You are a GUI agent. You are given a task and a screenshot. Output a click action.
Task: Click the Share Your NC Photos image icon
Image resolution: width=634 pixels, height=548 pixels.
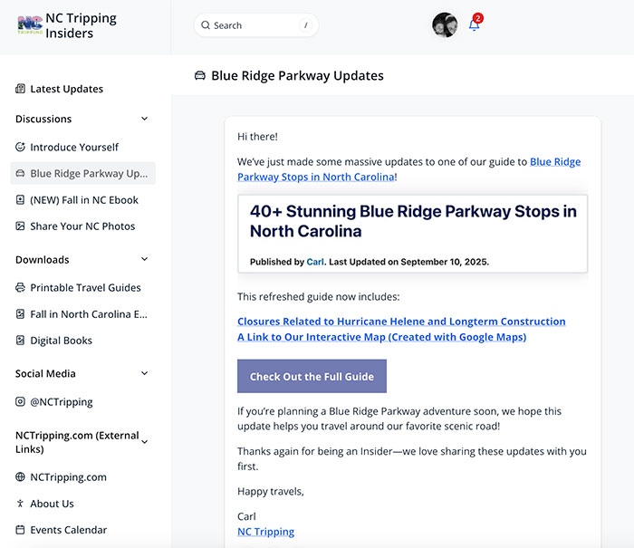pos(20,226)
